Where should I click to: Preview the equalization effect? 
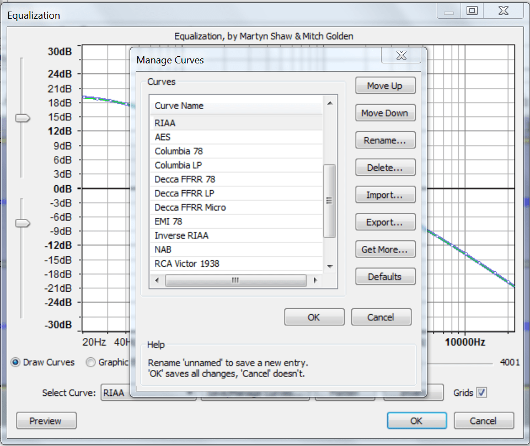coord(46,420)
